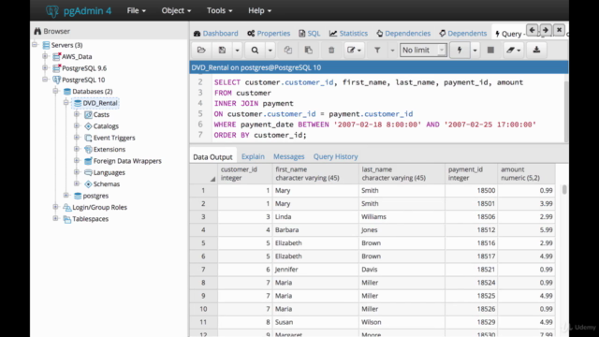599x337 pixels.
Task: Open the Find options dropdown arrow
Action: [270, 50]
